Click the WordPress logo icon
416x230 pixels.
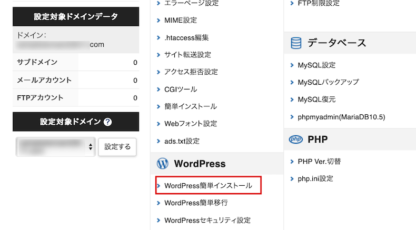[162, 164]
